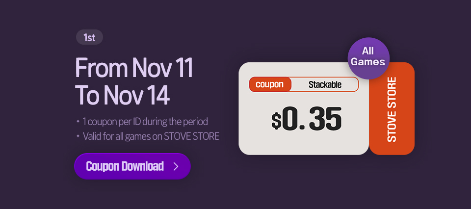Click the Coupon Download button
Viewport: 471px width, 209px height.
tap(132, 166)
